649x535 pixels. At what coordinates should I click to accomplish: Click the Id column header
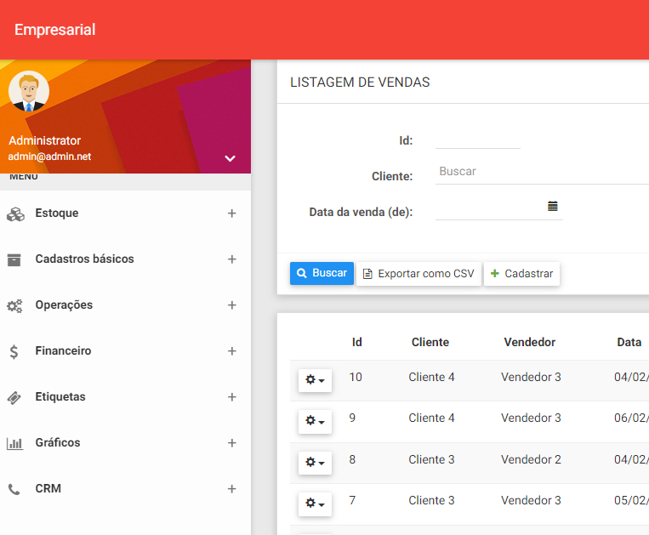(356, 342)
